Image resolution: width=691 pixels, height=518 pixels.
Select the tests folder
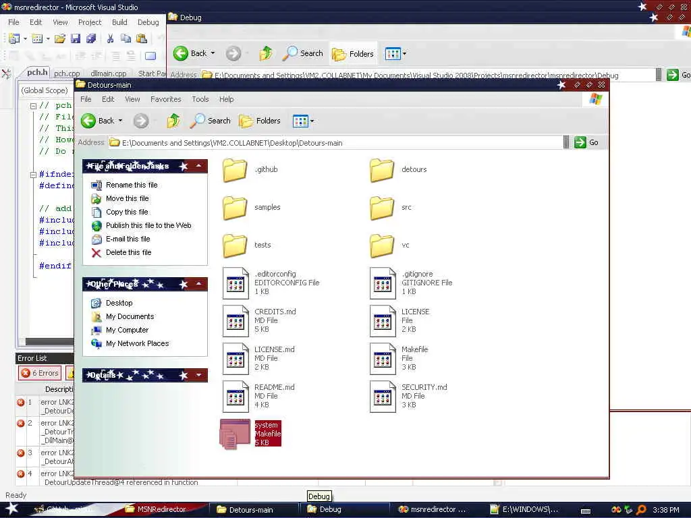tap(247, 246)
